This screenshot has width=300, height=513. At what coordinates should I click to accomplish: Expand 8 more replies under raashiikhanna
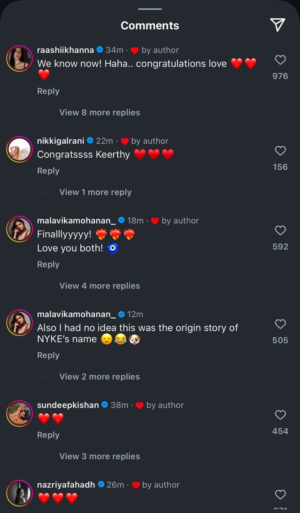point(100,113)
